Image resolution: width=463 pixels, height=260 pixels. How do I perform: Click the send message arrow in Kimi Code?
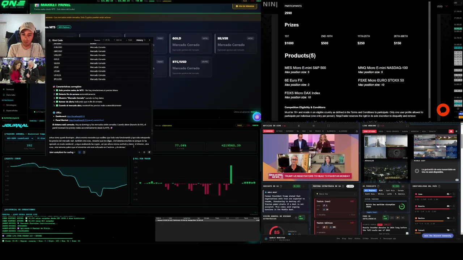pos(149,152)
